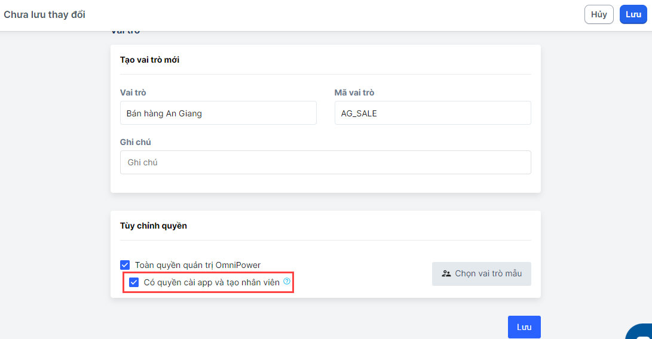The width and height of the screenshot is (652, 339).
Task: Click the Mã vai trò field label
Action: [354, 93]
